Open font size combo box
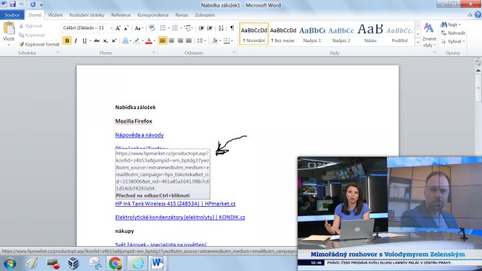This screenshot has width=482, height=271. [106, 28]
